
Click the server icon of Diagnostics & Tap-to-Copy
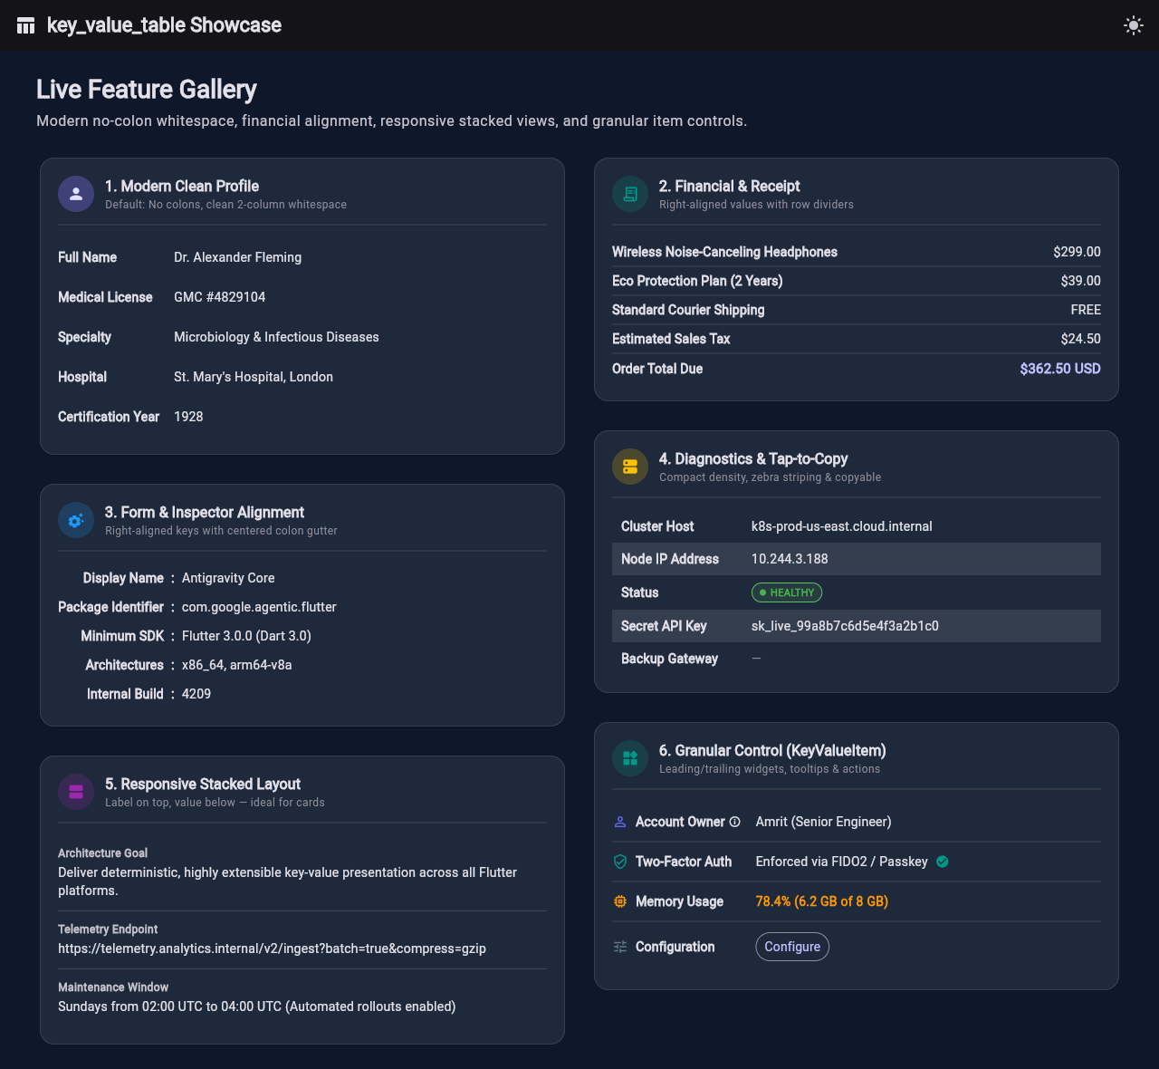coord(630,467)
